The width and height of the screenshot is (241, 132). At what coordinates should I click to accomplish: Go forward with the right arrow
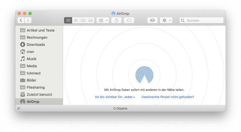pos(28,20)
